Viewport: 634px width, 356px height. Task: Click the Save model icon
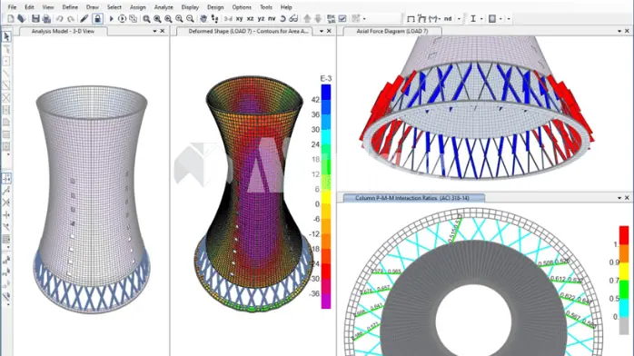click(35, 18)
